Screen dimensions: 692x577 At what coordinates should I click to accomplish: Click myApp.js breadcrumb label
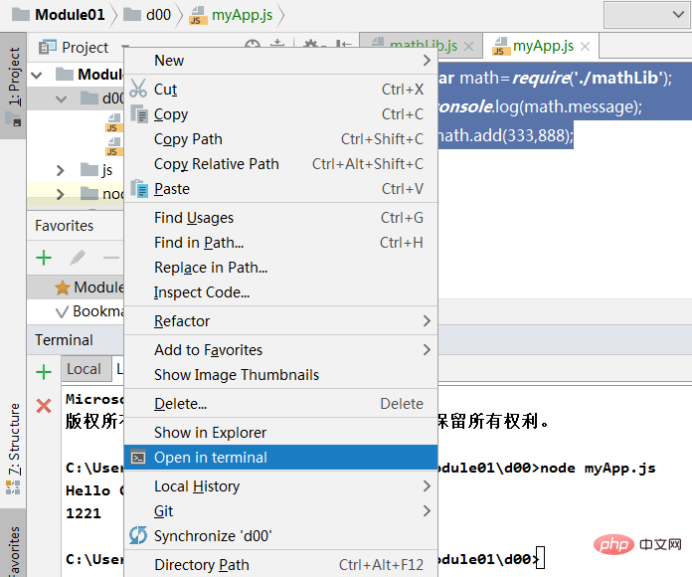(242, 15)
